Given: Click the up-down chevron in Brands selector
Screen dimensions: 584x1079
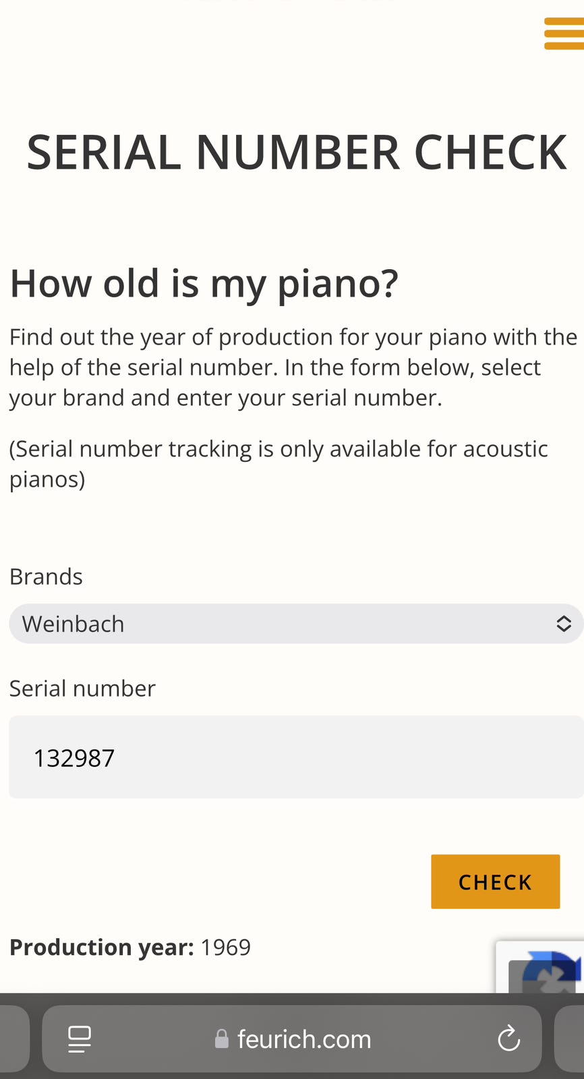Looking at the screenshot, I should tap(564, 624).
